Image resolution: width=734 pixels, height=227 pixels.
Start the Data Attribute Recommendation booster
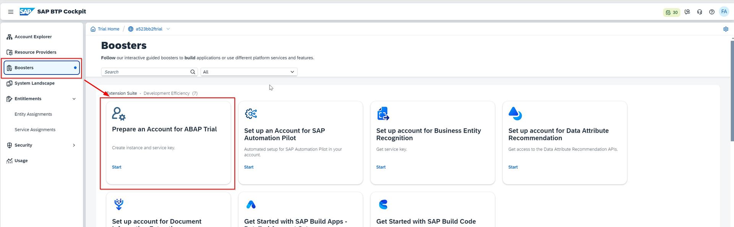point(513,167)
